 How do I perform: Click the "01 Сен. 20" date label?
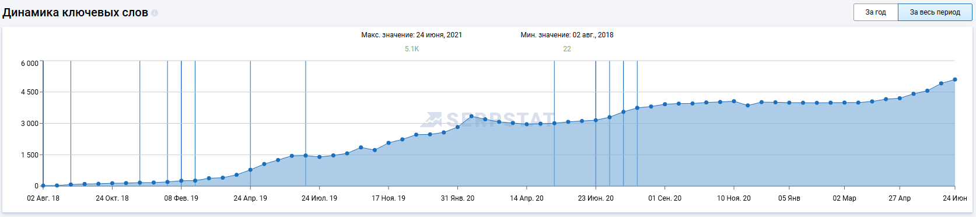point(665,198)
